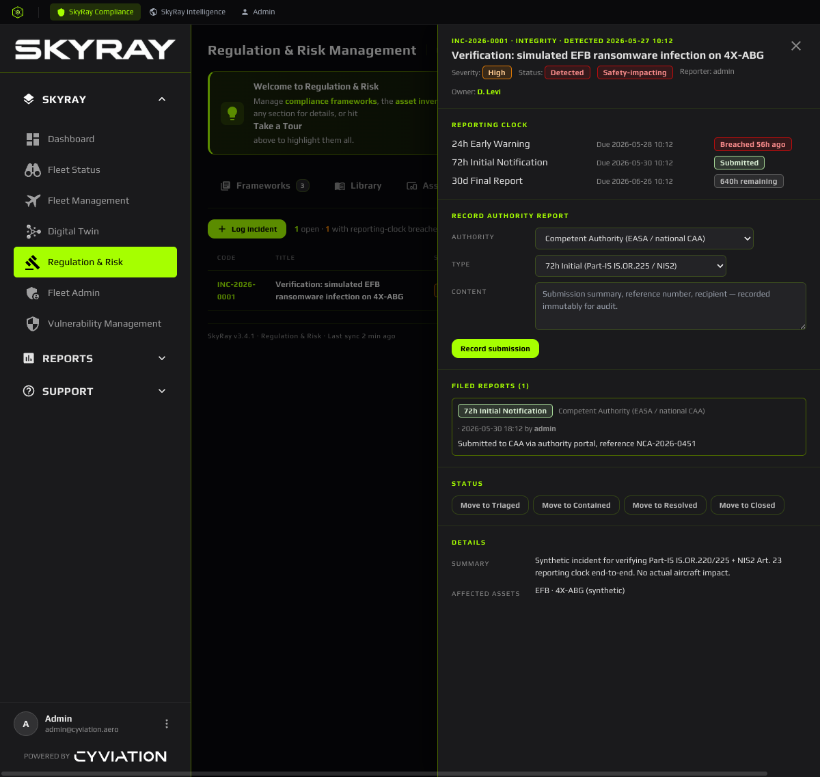This screenshot has width=820, height=777.
Task: Go to Fleet Status page
Action: pos(95,169)
